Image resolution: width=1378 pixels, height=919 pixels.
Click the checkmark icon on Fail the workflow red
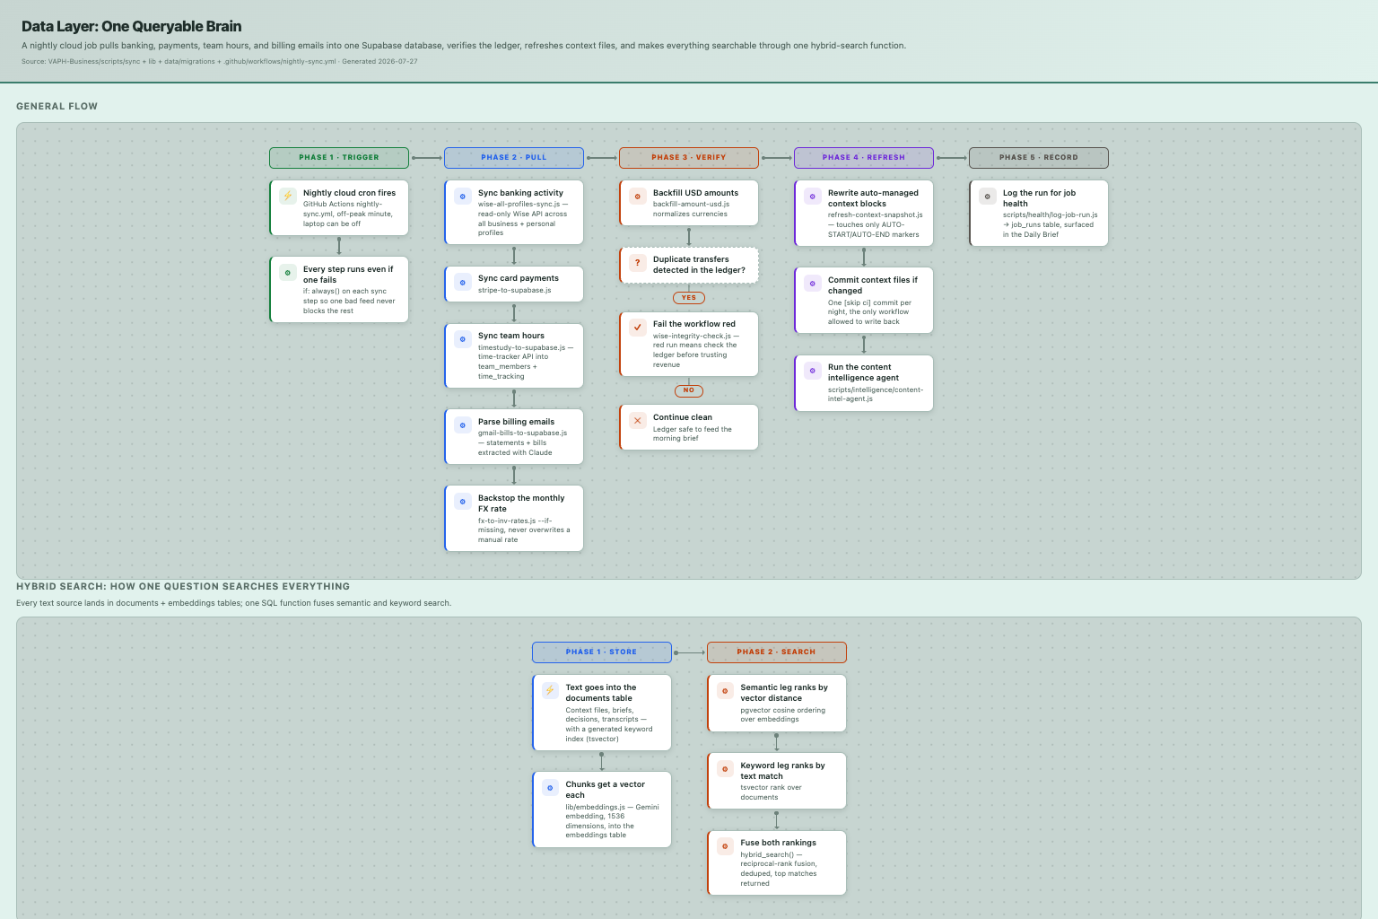pyautogui.click(x=638, y=328)
